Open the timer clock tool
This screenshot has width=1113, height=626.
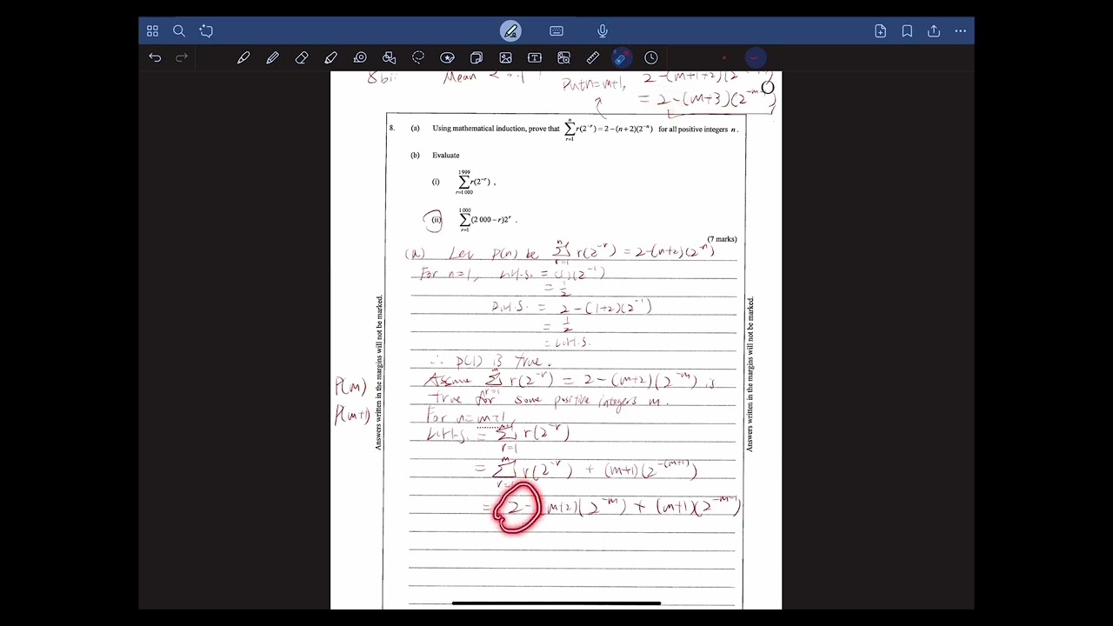(x=651, y=57)
